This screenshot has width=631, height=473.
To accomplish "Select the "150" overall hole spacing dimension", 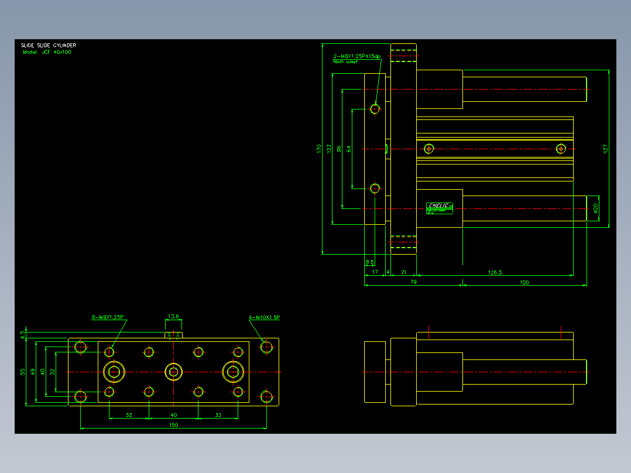I will [x=173, y=424].
